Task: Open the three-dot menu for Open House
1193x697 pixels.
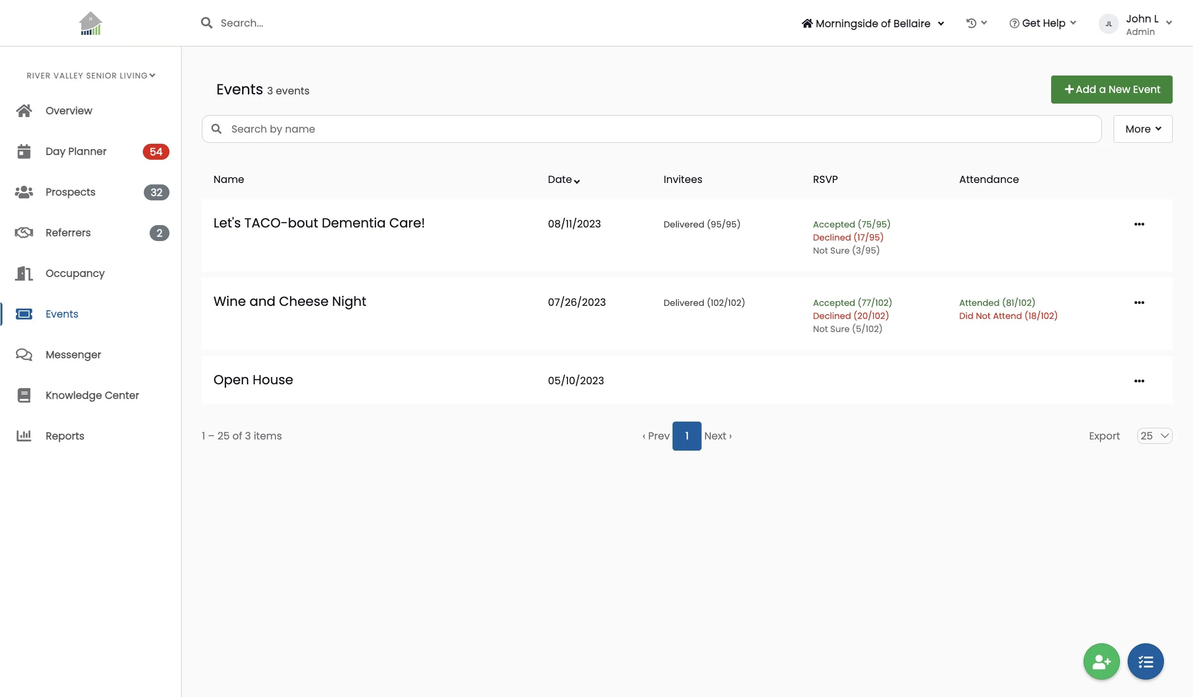Action: [1139, 381]
